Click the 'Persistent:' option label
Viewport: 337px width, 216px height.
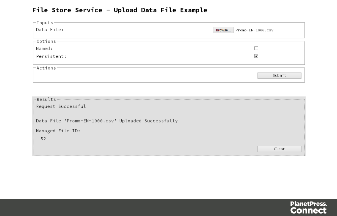pos(51,56)
